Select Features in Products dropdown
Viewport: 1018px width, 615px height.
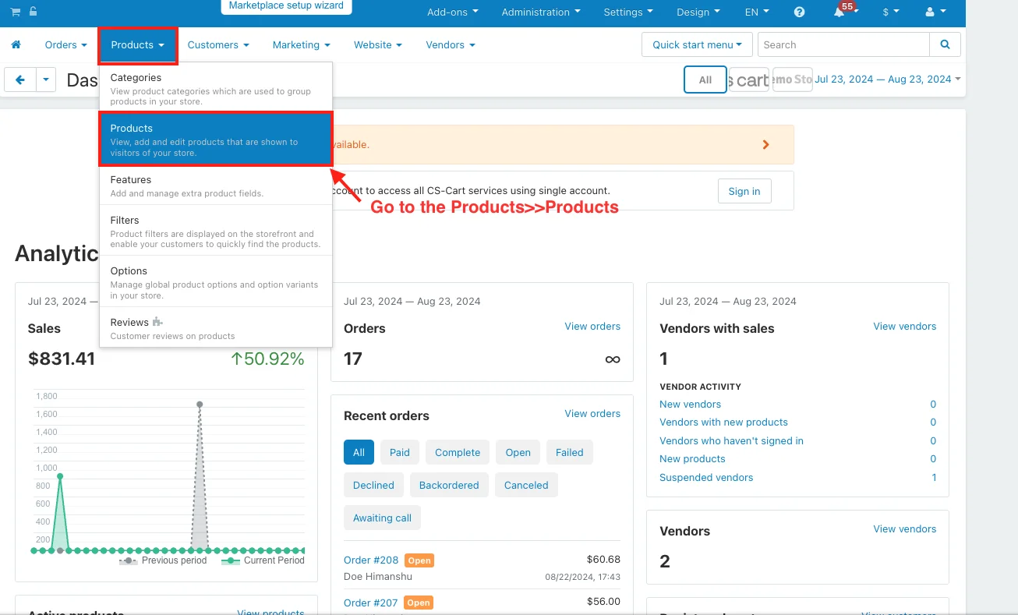pos(216,186)
